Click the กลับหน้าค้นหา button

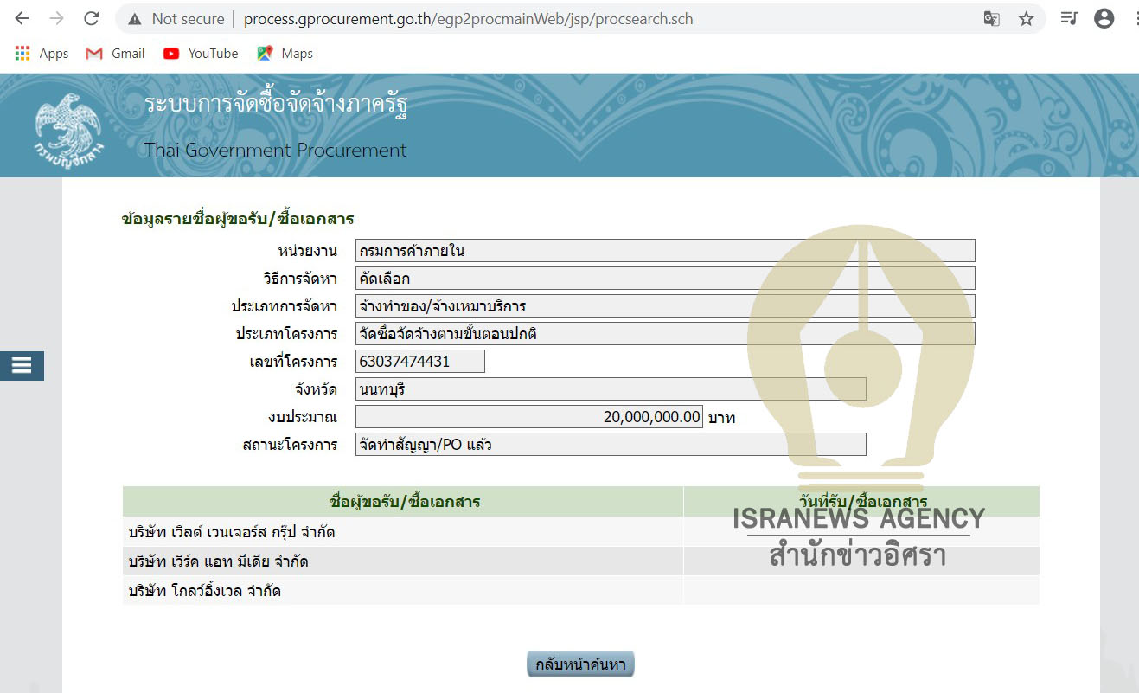click(x=580, y=664)
